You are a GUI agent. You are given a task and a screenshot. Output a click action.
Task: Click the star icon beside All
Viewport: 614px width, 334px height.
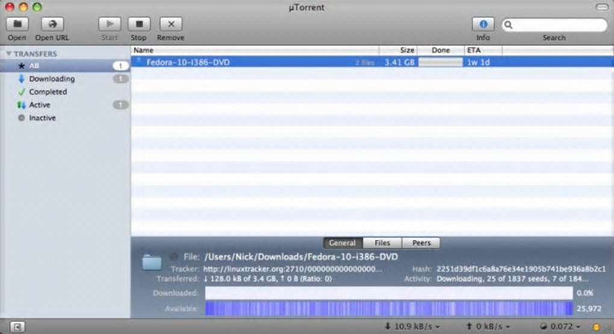click(x=22, y=66)
